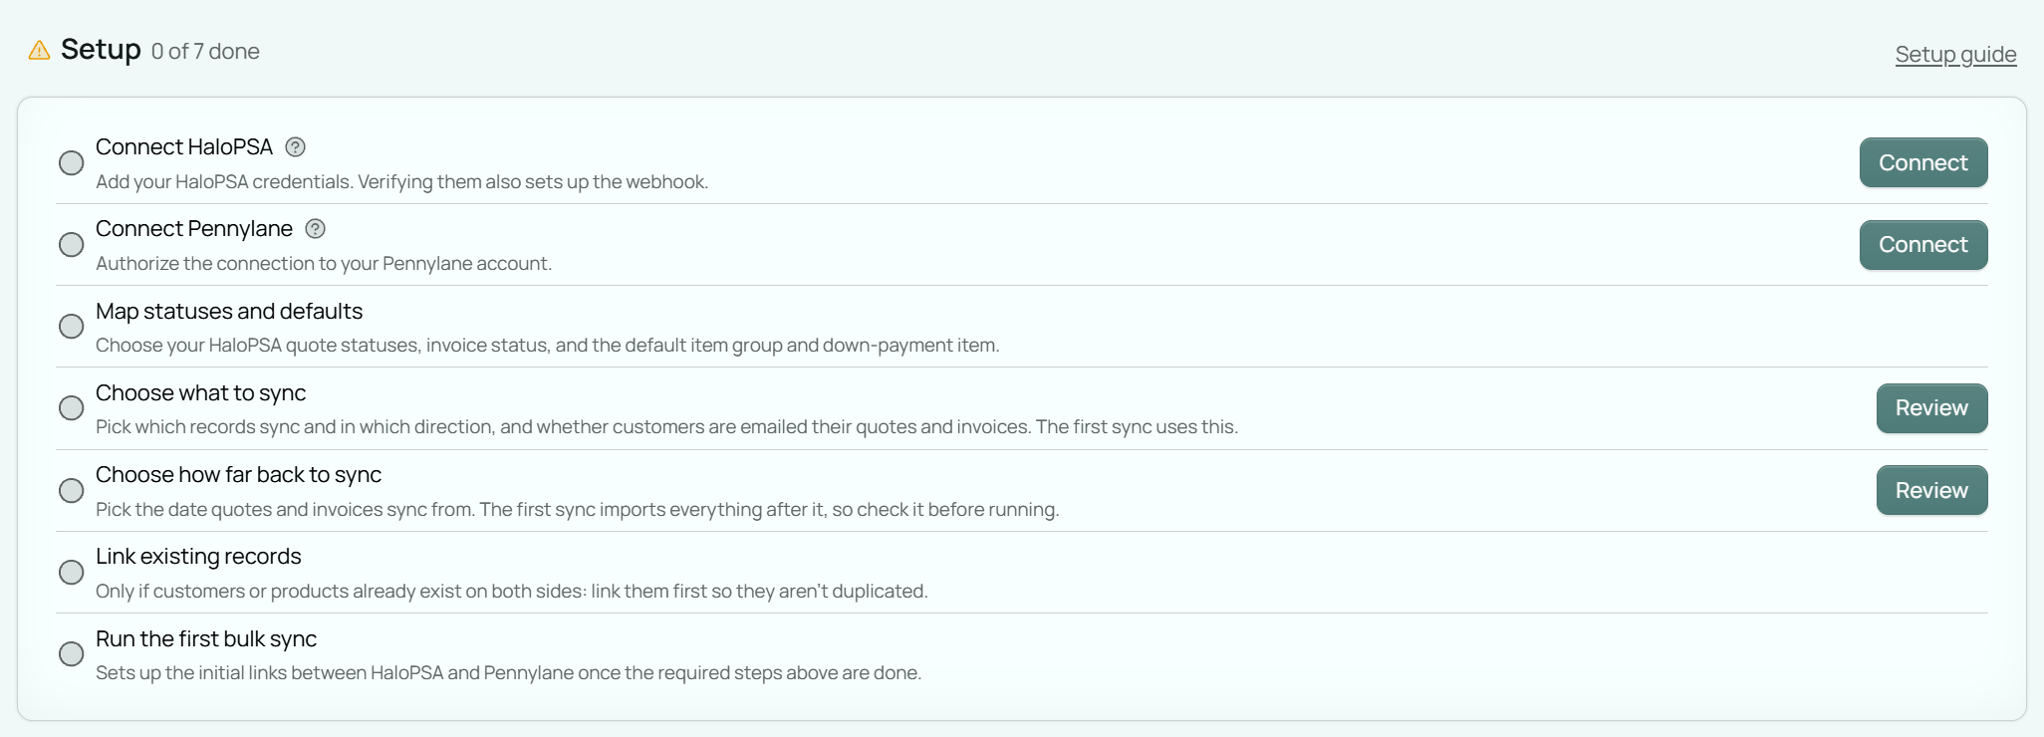2044x737 pixels.
Task: Toggle the Map statuses and defaults circle
Action: (x=72, y=326)
